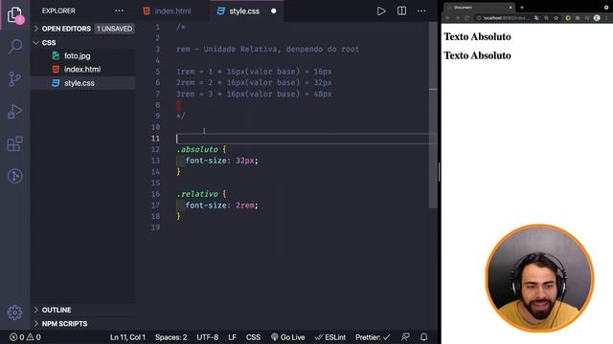
Task: Click second Texto Absoluto heading
Action: point(477,55)
